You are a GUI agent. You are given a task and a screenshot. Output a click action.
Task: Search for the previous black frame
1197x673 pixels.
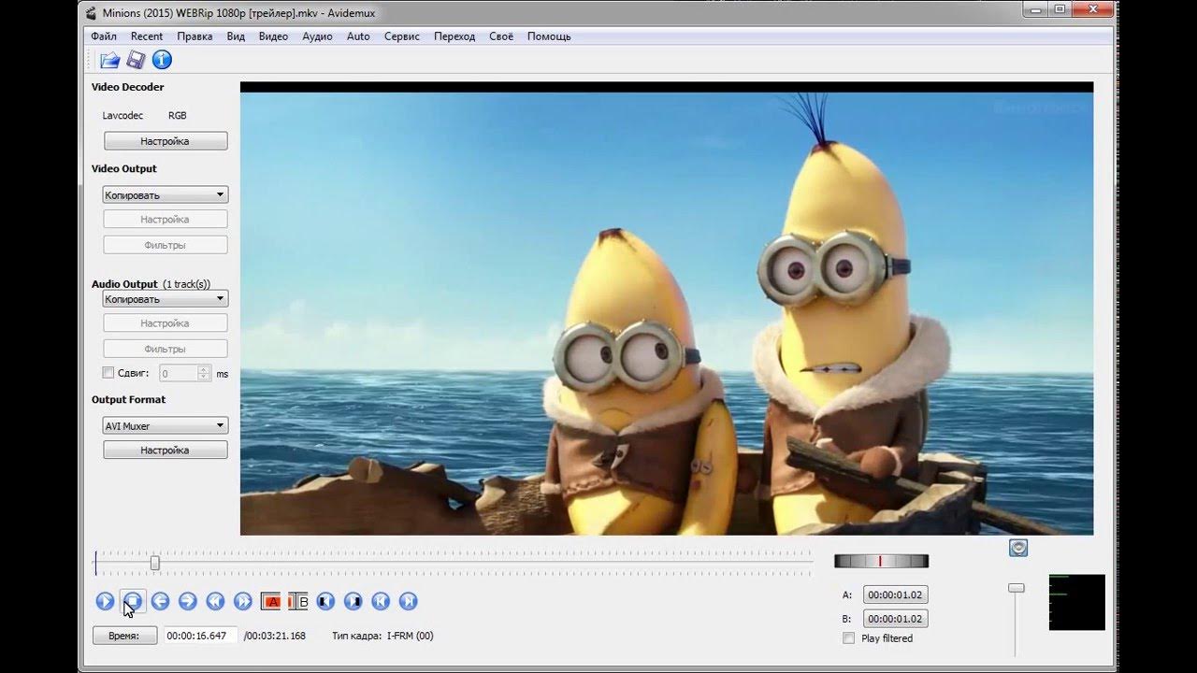pos(325,601)
